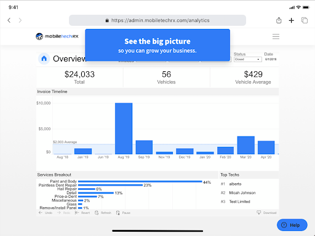Click the Revert toolbar button

point(82,213)
